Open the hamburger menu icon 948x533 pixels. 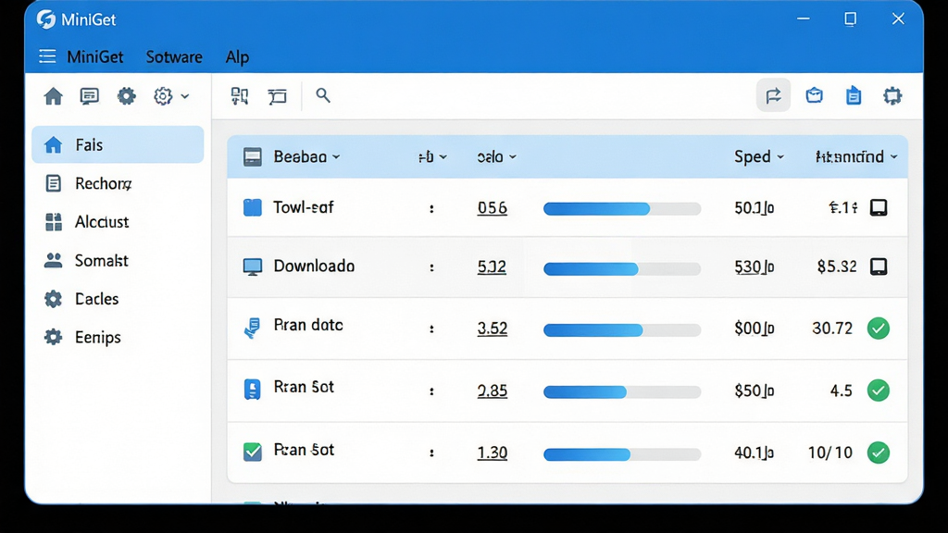(x=47, y=56)
